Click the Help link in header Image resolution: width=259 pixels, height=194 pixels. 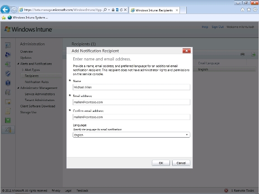(x=205, y=27)
